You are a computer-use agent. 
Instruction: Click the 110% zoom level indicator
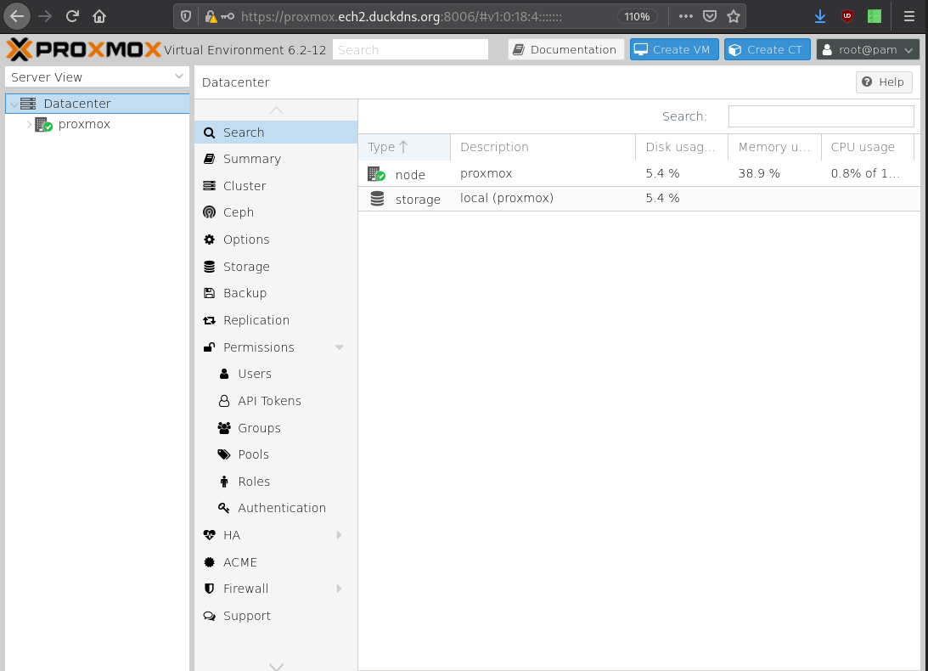637,17
